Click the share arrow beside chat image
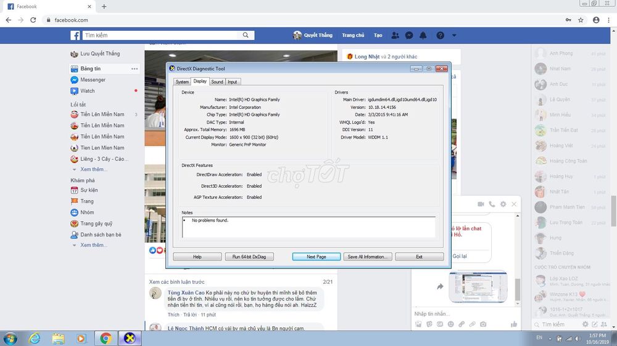 click(x=440, y=287)
